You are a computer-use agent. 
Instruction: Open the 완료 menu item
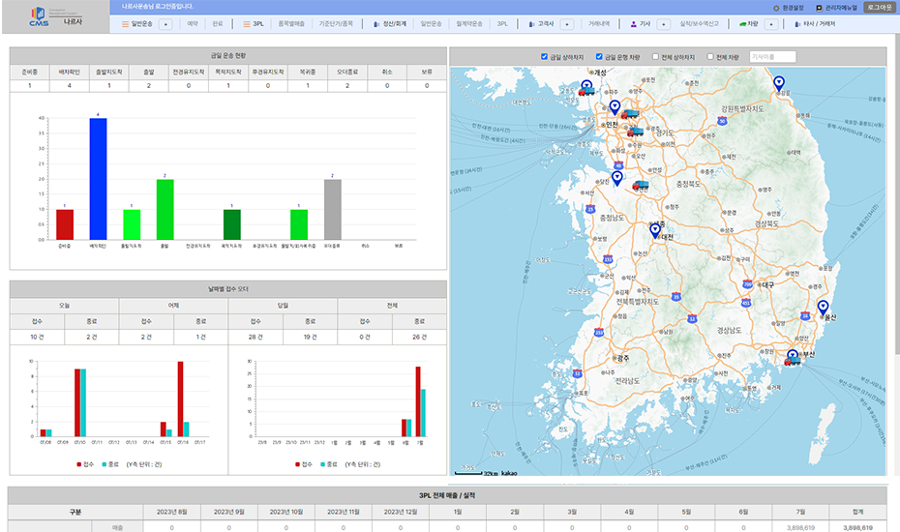point(217,24)
